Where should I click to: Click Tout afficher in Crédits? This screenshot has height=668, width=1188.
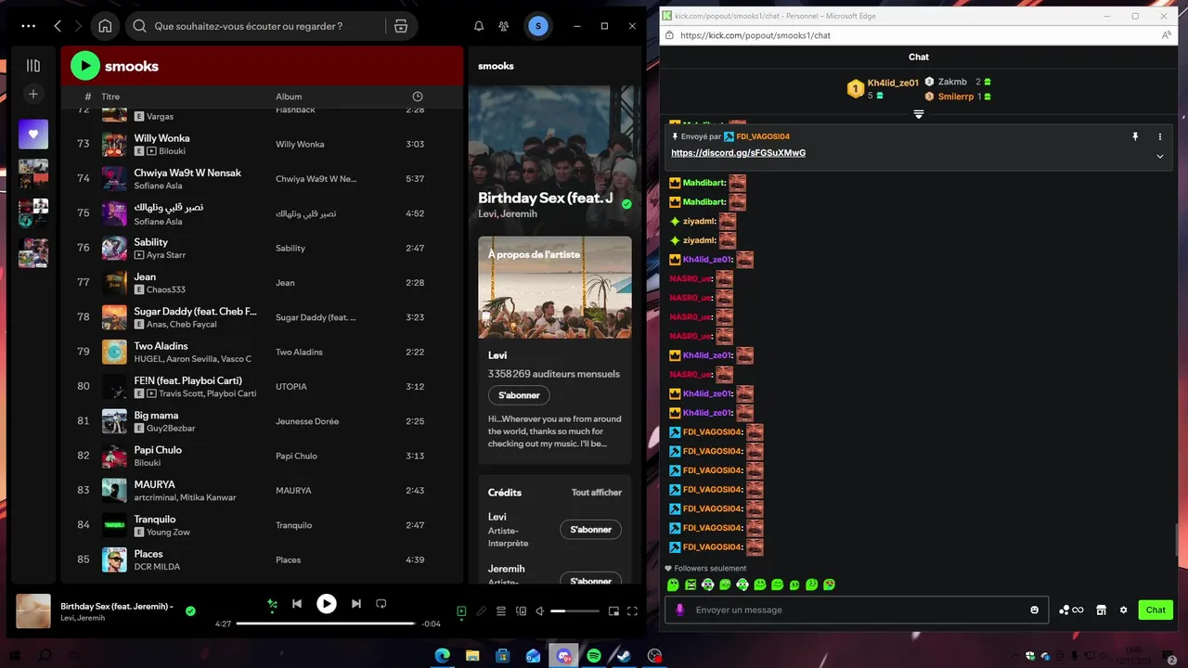(x=597, y=493)
